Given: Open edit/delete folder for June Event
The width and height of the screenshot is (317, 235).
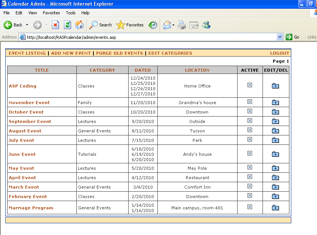Looking at the screenshot, I should coord(275,154).
